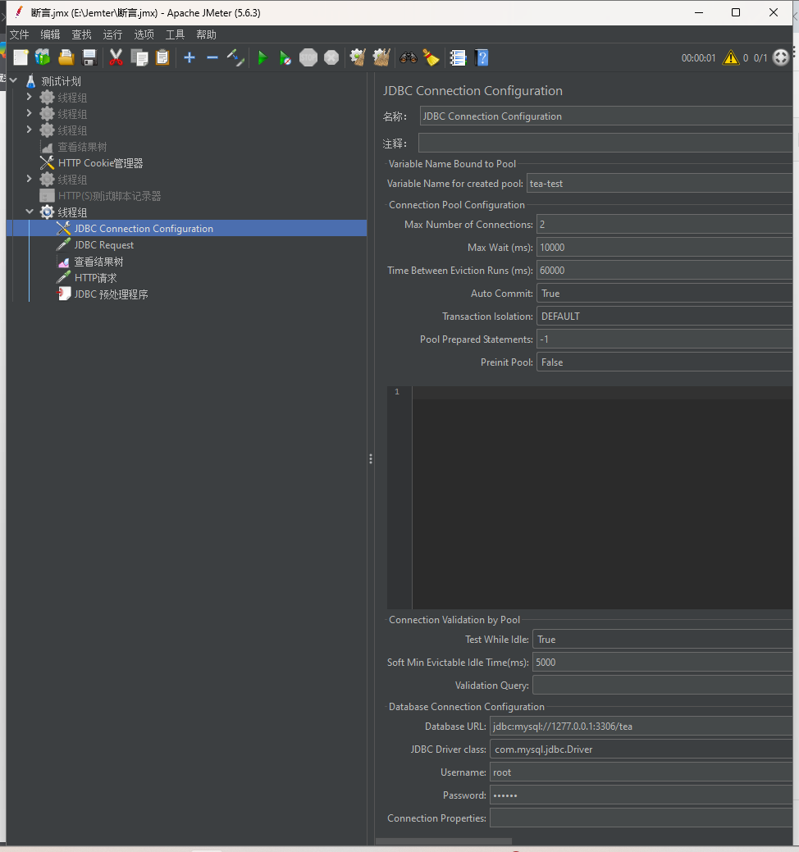Open the Preinit Pool dropdown
The image size is (799, 852).
664,362
